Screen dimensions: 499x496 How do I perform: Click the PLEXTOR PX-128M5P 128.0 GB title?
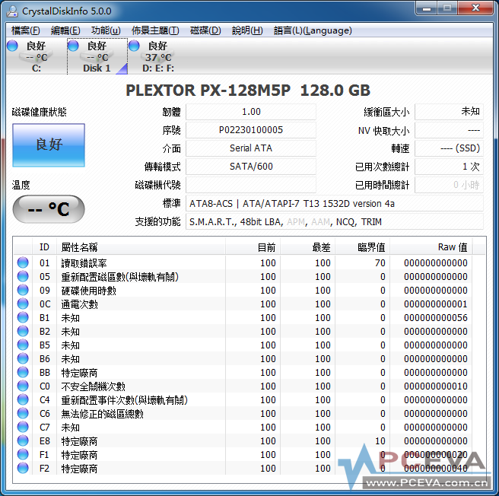248,90
